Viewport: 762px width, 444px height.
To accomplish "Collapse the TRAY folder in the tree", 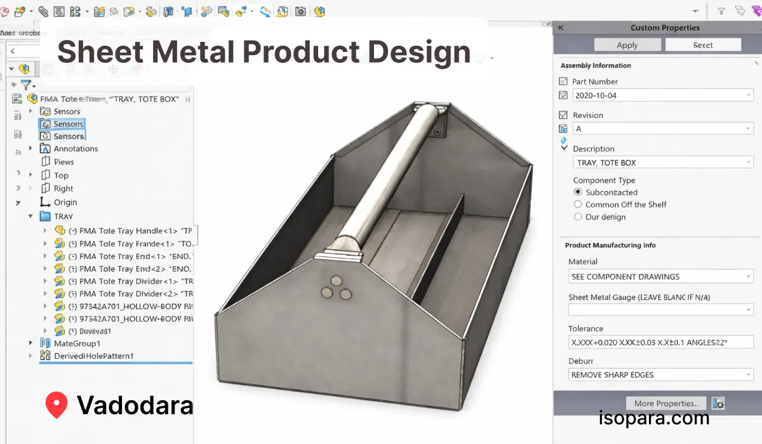I will [x=30, y=216].
